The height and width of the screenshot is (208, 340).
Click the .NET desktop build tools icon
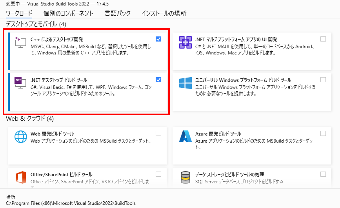pyautogui.click(x=21, y=83)
